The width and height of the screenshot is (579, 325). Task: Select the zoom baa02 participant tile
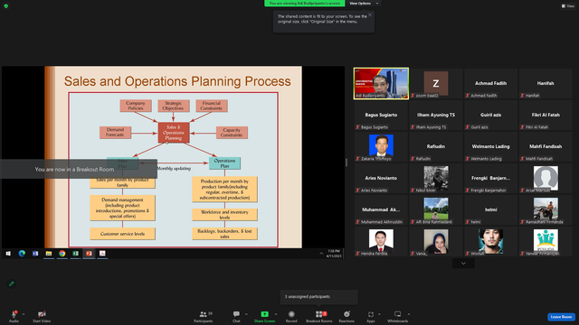pyautogui.click(x=436, y=84)
